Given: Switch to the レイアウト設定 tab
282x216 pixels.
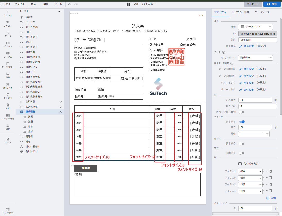Looking at the screenshot, I should point(240,12).
